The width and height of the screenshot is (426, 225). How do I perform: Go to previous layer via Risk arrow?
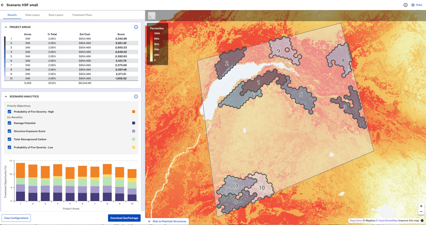149,221
